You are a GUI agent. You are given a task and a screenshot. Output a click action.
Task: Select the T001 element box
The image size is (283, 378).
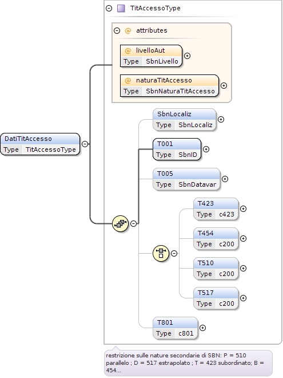177,149
